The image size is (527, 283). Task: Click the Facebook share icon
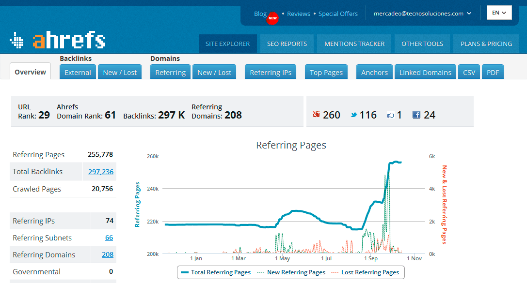(416, 115)
